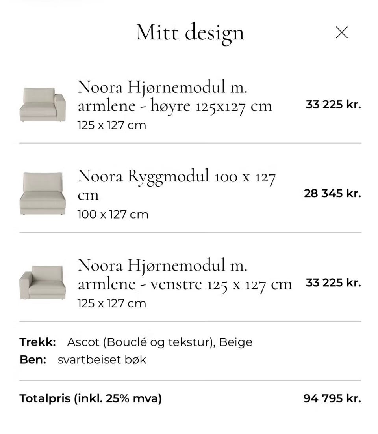Open the venstre Hjørnemodul thumbnail image

(x=43, y=282)
